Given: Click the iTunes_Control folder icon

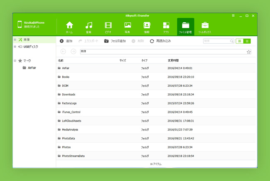Looking at the screenshot, I should pos(59,112).
